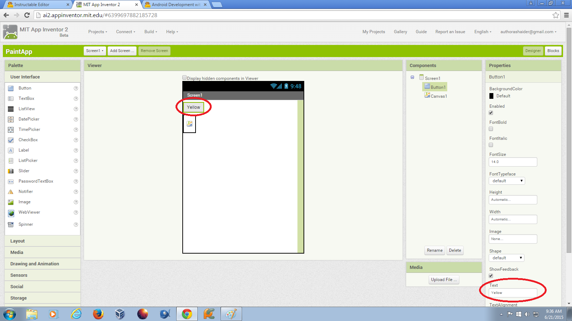
Task: Open Firefox from the taskbar
Action: pos(98,314)
